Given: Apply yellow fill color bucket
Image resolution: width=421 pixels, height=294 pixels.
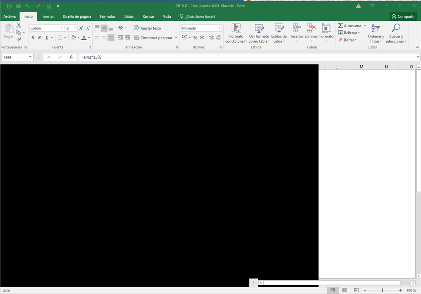Looking at the screenshot, I should tap(73, 37).
